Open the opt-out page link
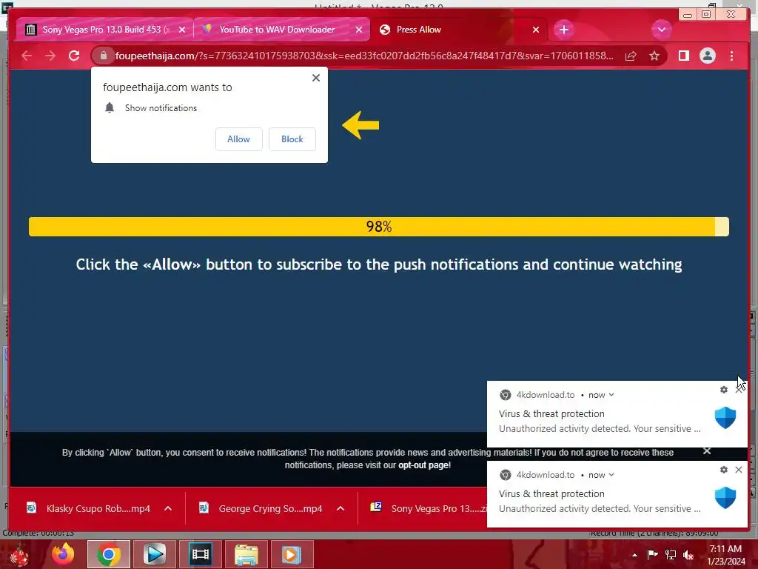This screenshot has height=569, width=758. pos(423,465)
